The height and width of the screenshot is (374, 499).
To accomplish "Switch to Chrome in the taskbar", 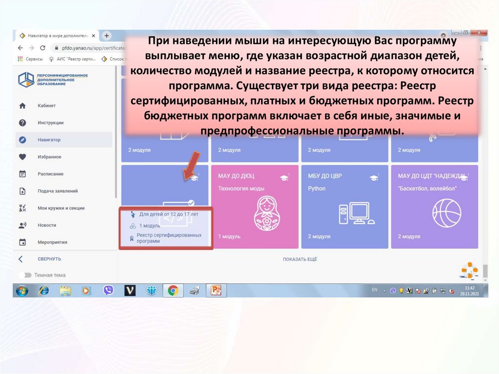I will pyautogui.click(x=173, y=291).
